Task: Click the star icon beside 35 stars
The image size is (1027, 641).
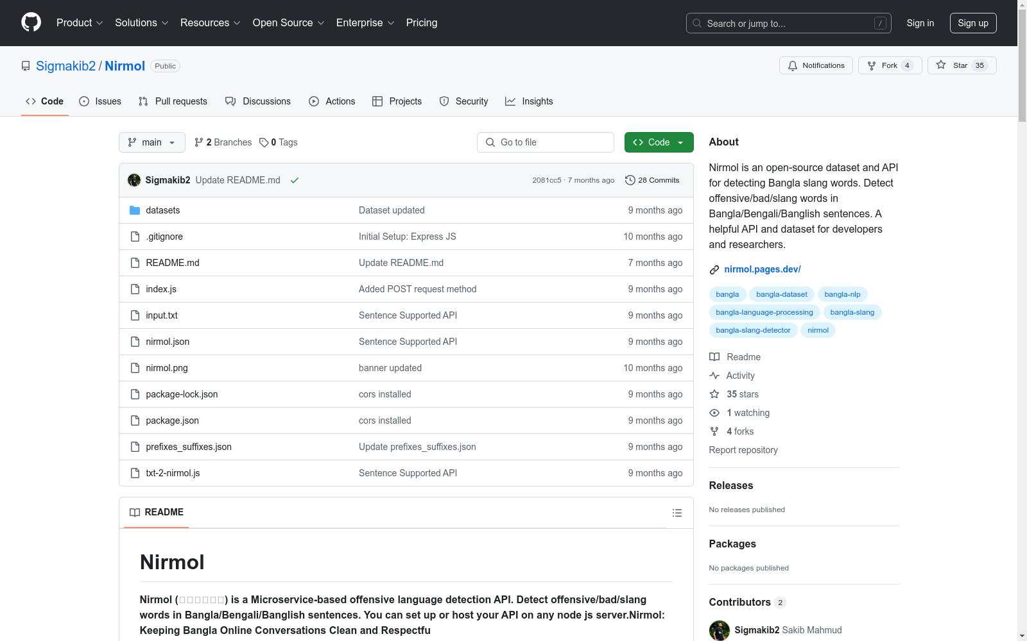Action: pos(714,394)
